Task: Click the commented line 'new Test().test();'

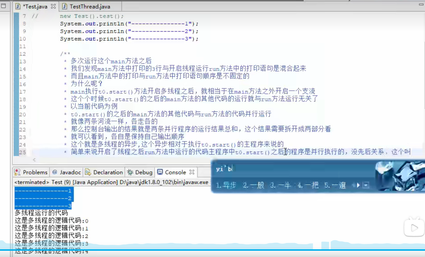Action: point(91,16)
